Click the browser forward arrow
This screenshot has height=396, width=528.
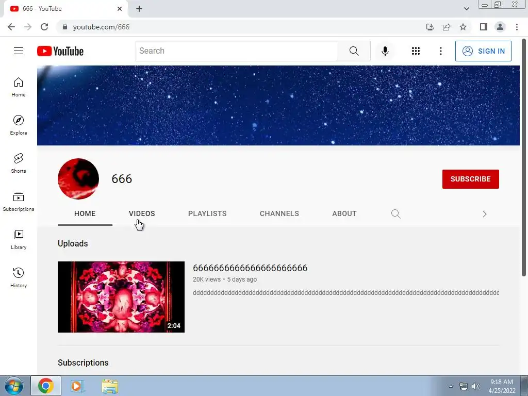click(x=28, y=27)
